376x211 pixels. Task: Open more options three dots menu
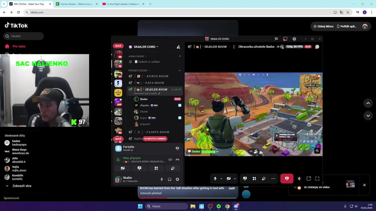tap(273, 178)
